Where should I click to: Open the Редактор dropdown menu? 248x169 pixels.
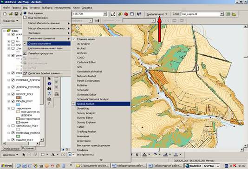pos(10,21)
